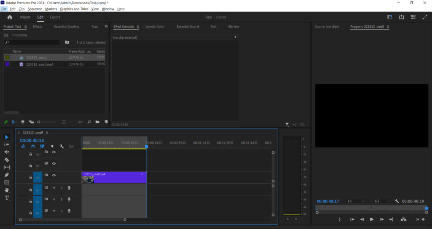Switch to the Lumetri Color tab

(x=155, y=27)
